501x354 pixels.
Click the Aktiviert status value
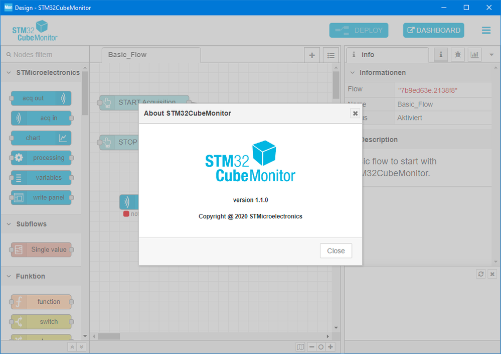[409, 117]
